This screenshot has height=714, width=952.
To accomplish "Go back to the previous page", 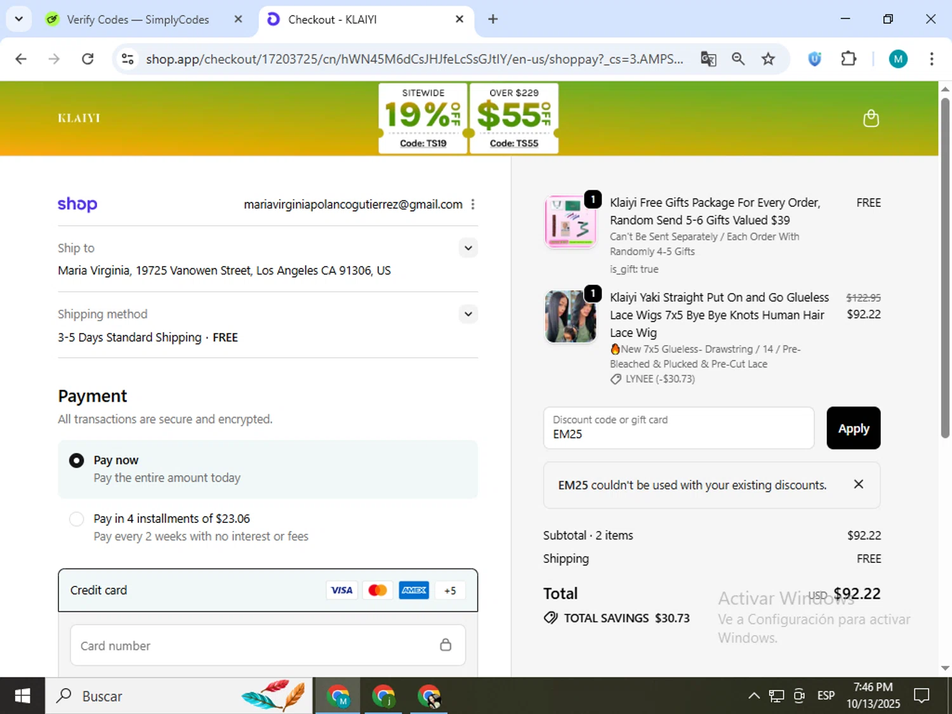I will pyautogui.click(x=21, y=59).
